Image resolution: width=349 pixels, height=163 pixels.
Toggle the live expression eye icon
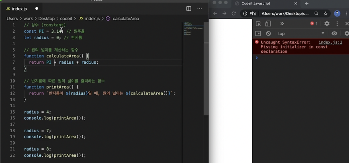334,33
